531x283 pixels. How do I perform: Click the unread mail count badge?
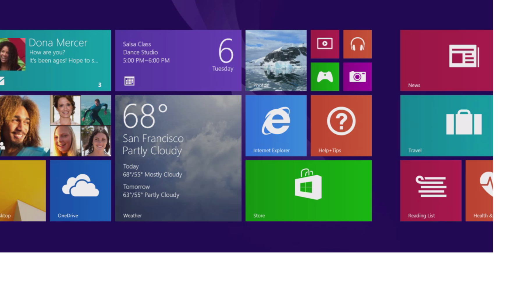tap(100, 85)
